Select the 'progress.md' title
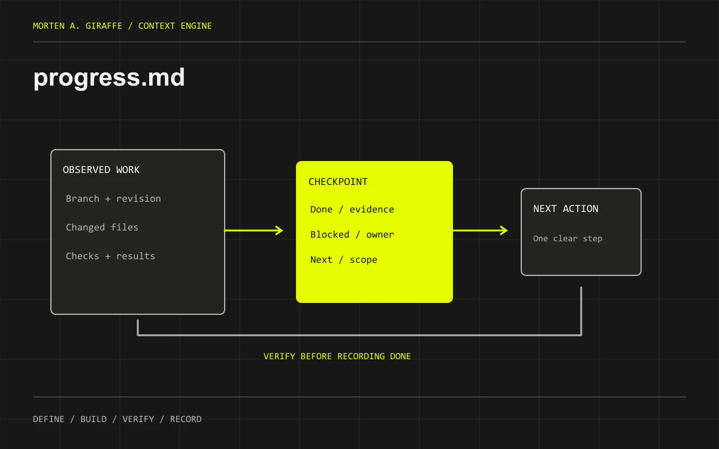The height and width of the screenshot is (449, 719). (x=109, y=78)
